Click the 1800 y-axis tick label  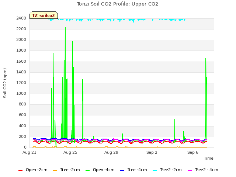21,50
